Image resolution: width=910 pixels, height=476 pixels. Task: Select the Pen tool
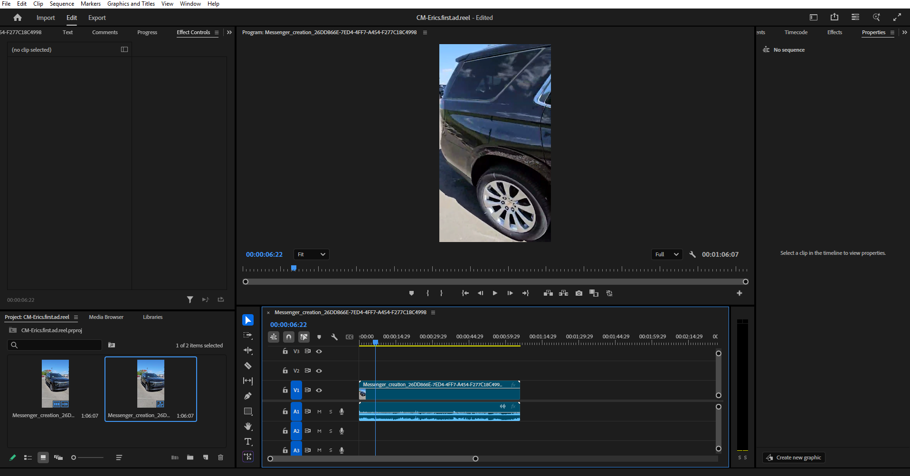pos(248,396)
